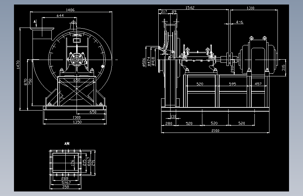Image resolution: width=303 pixels, height=196 pixels.
Task: Select the 870 vertical dimension text
Action: [26, 82]
